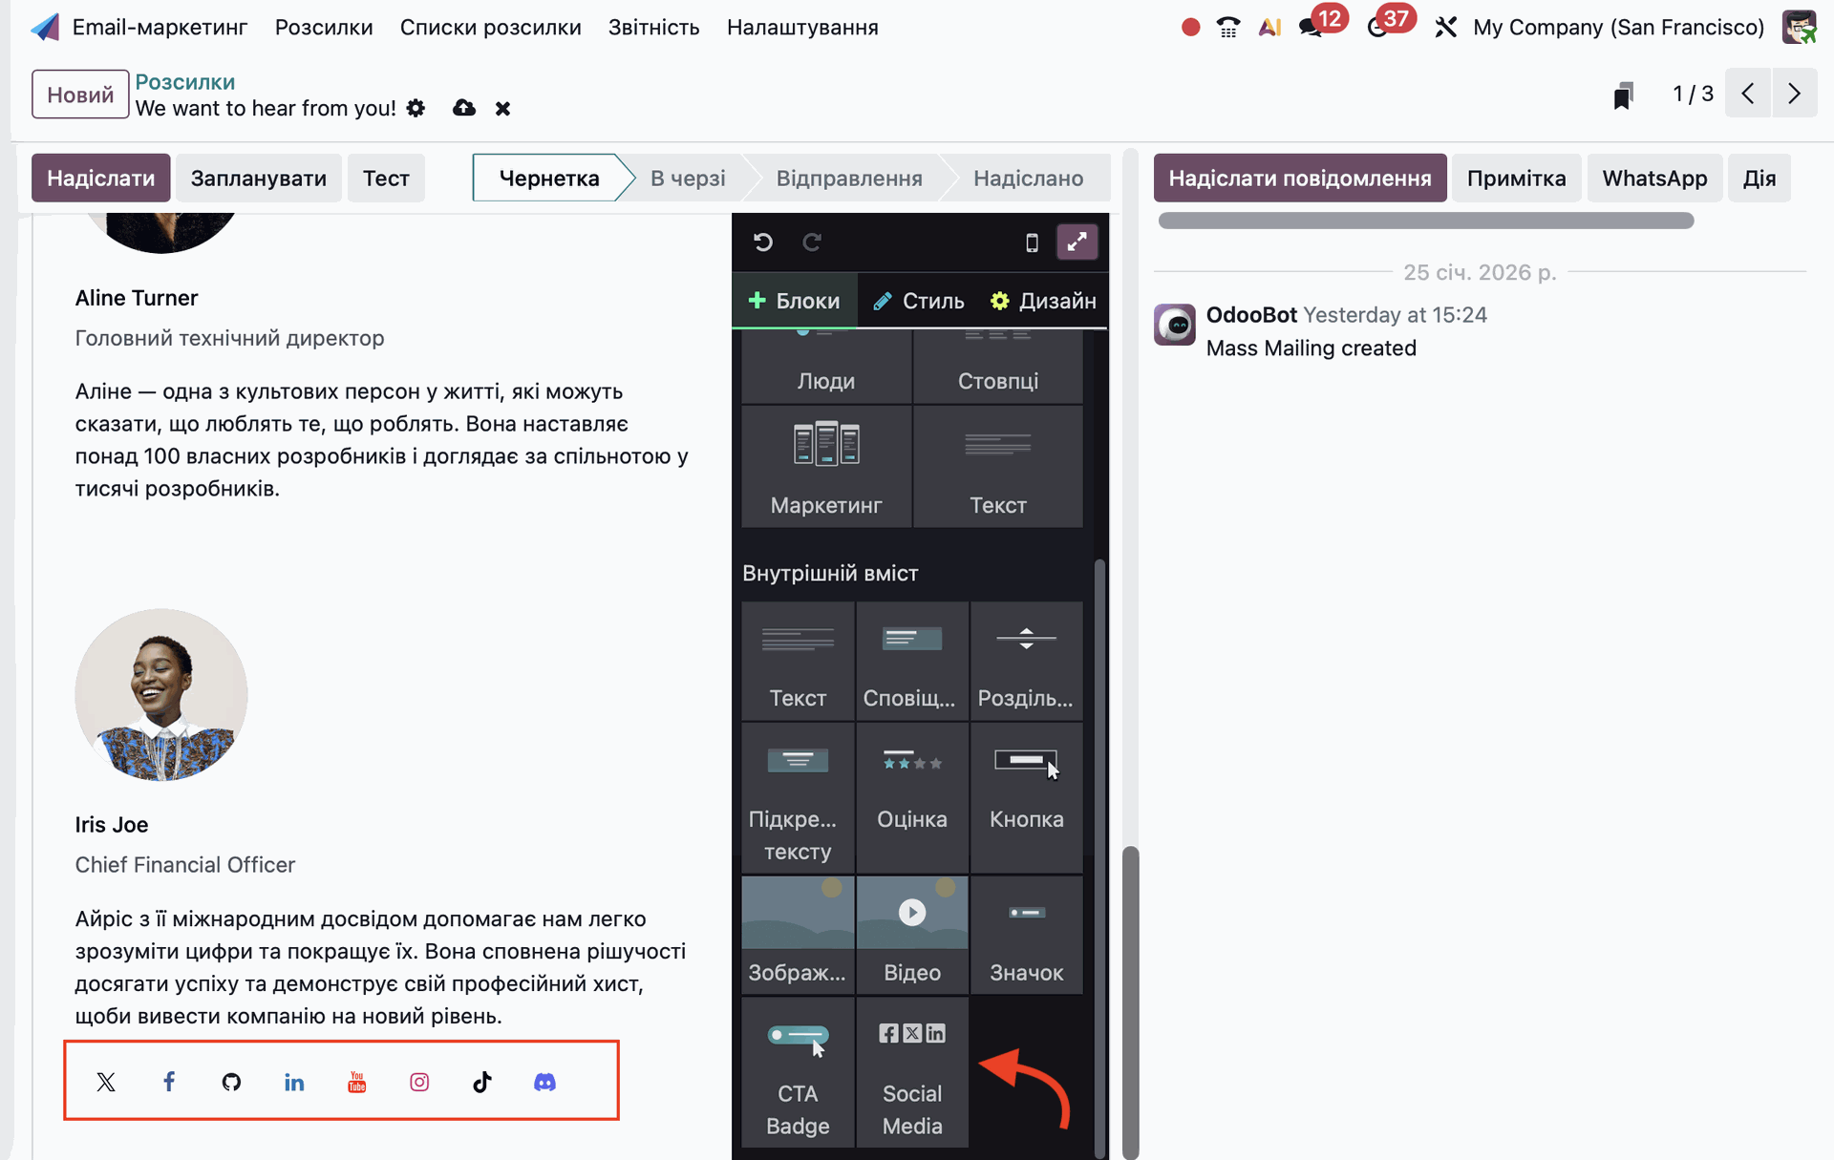The height and width of the screenshot is (1160, 1834).
Task: Click the Запланувати button
Action: (x=258, y=178)
